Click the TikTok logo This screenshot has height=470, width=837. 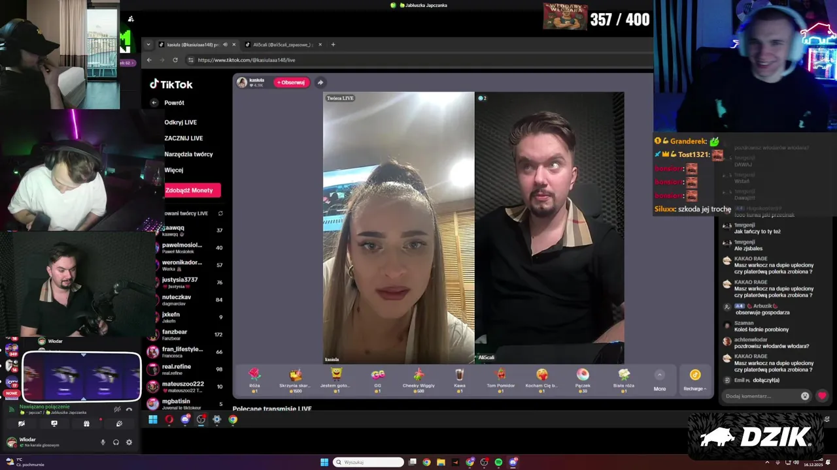(x=171, y=84)
